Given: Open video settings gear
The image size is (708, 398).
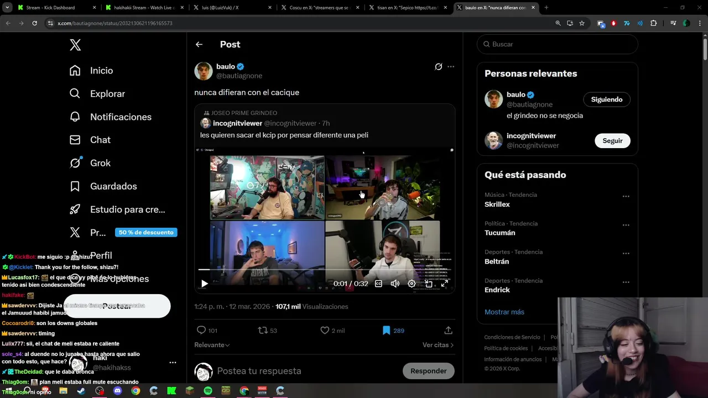Looking at the screenshot, I should click(x=412, y=284).
